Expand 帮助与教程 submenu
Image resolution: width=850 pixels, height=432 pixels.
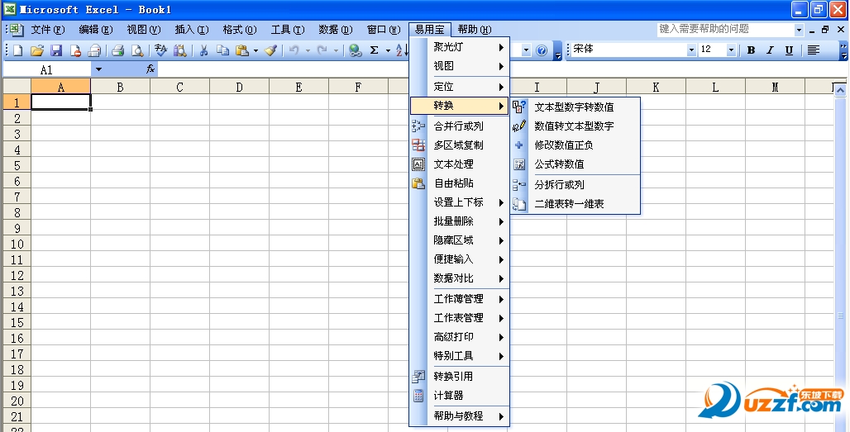[x=460, y=416]
